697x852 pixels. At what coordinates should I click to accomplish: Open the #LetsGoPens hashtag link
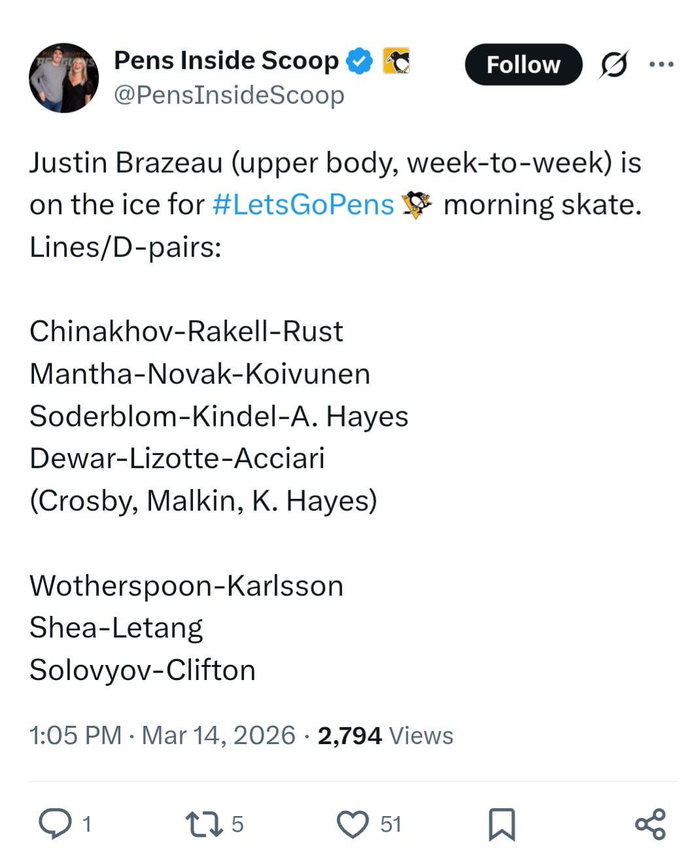[304, 205]
